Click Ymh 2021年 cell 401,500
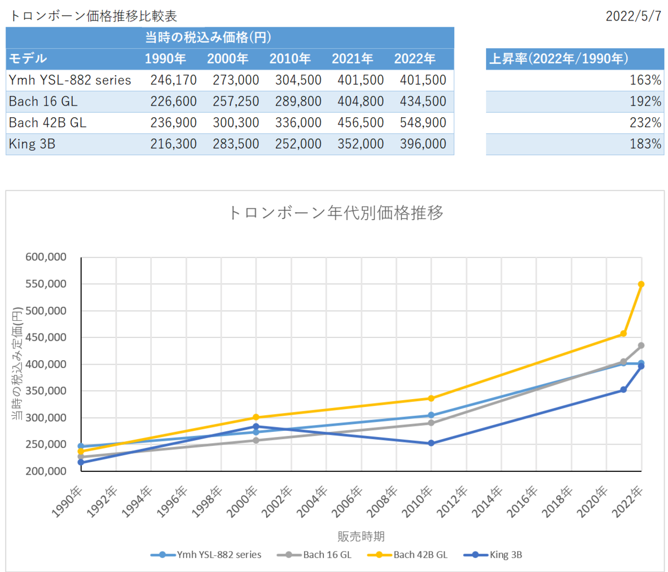 pyautogui.click(x=361, y=80)
